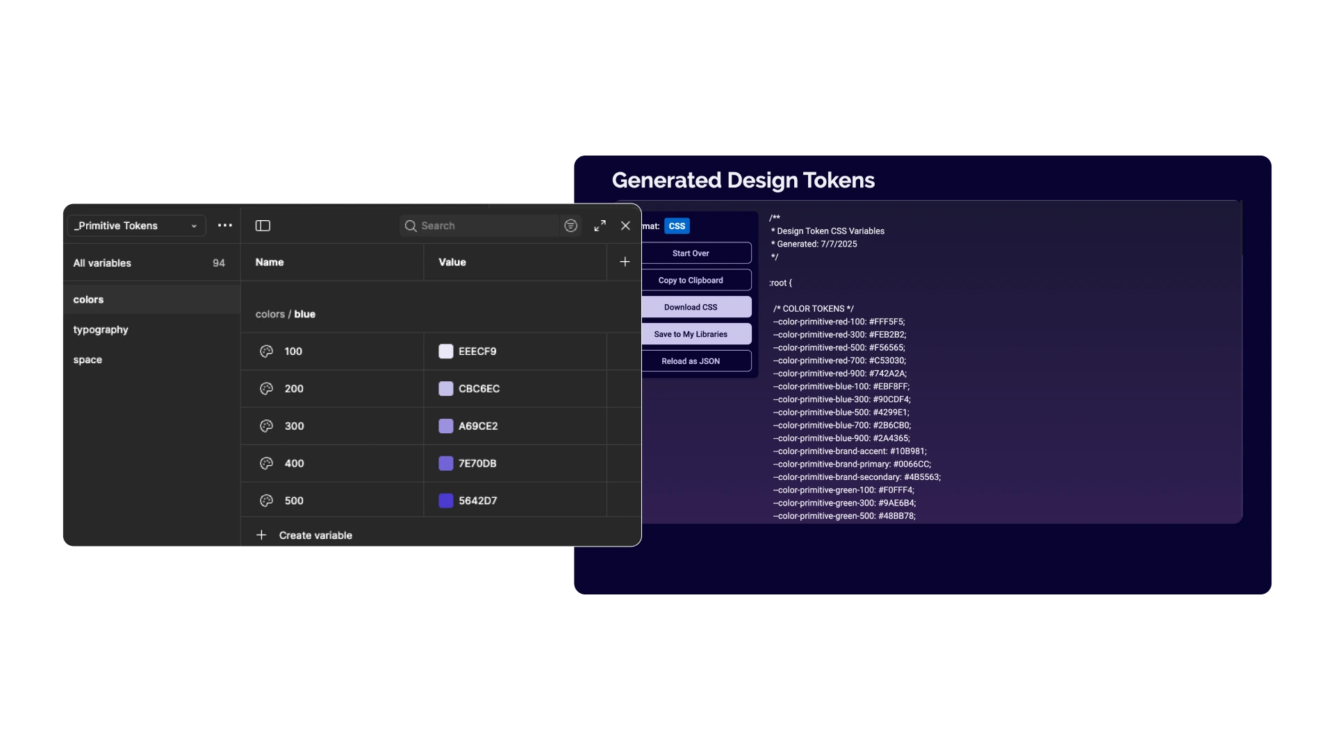Click the plus icon beside Create variable
The height and width of the screenshot is (750, 1334).
coord(261,535)
